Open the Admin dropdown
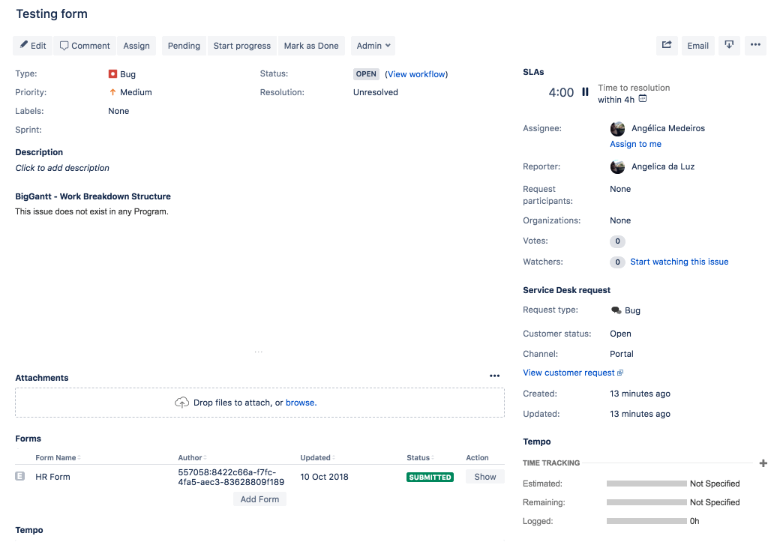This screenshot has height=545, width=783. coord(373,46)
